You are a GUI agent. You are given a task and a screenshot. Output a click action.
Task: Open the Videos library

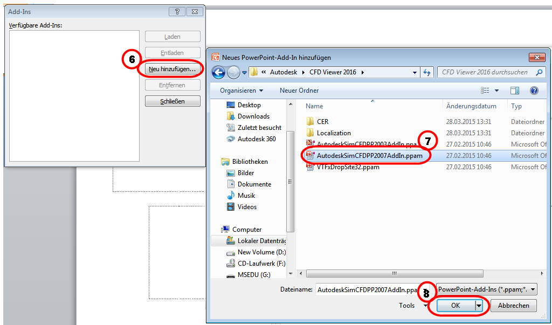(247, 206)
